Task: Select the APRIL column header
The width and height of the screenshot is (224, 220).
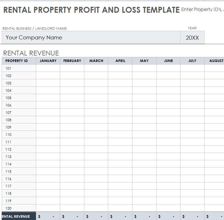Action: (120, 61)
